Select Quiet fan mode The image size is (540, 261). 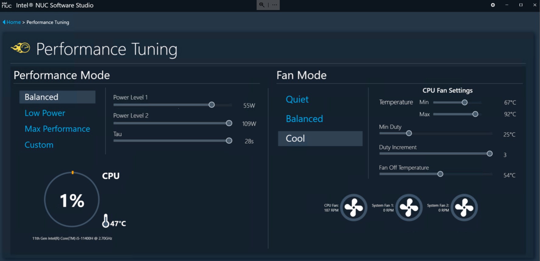pyautogui.click(x=297, y=99)
